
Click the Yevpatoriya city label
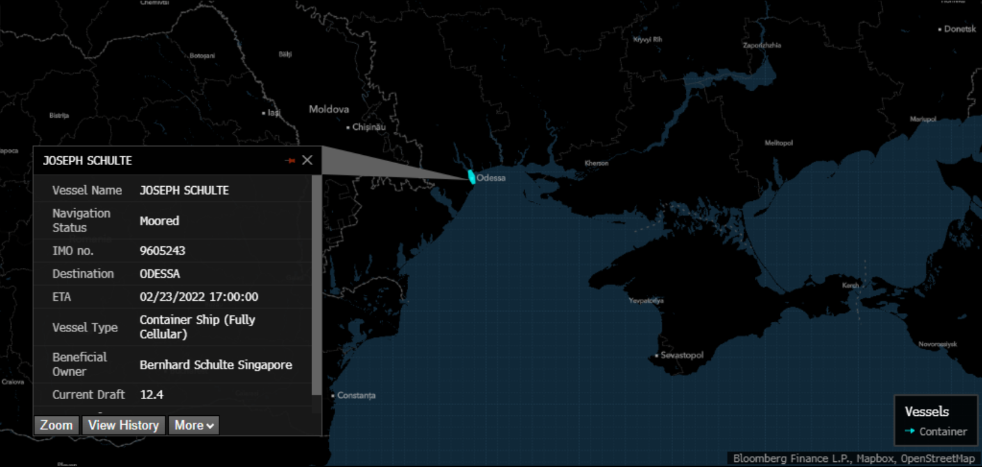646,300
